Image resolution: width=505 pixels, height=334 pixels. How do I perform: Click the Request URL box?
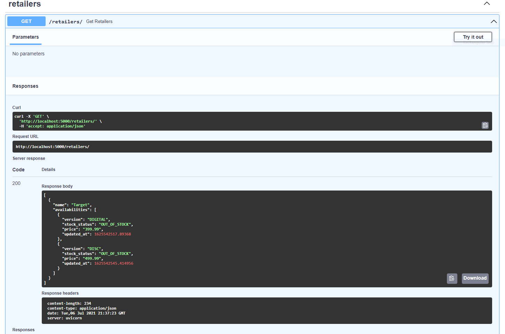click(x=252, y=147)
